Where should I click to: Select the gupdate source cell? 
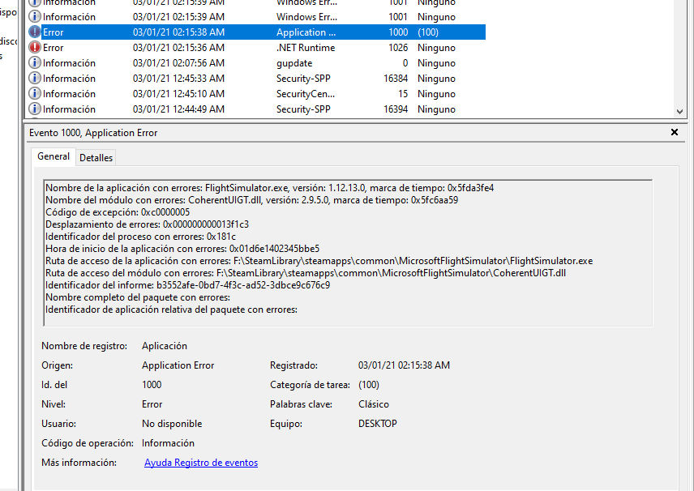[x=294, y=63]
